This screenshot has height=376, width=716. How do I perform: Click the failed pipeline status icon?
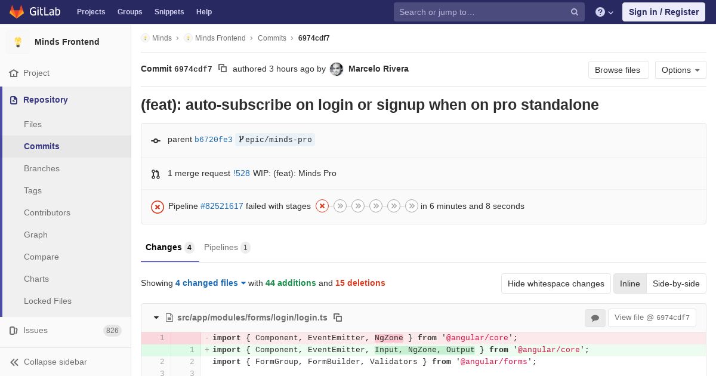click(x=158, y=207)
